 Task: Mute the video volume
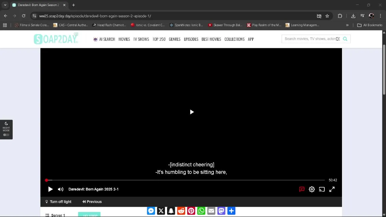tap(61, 189)
